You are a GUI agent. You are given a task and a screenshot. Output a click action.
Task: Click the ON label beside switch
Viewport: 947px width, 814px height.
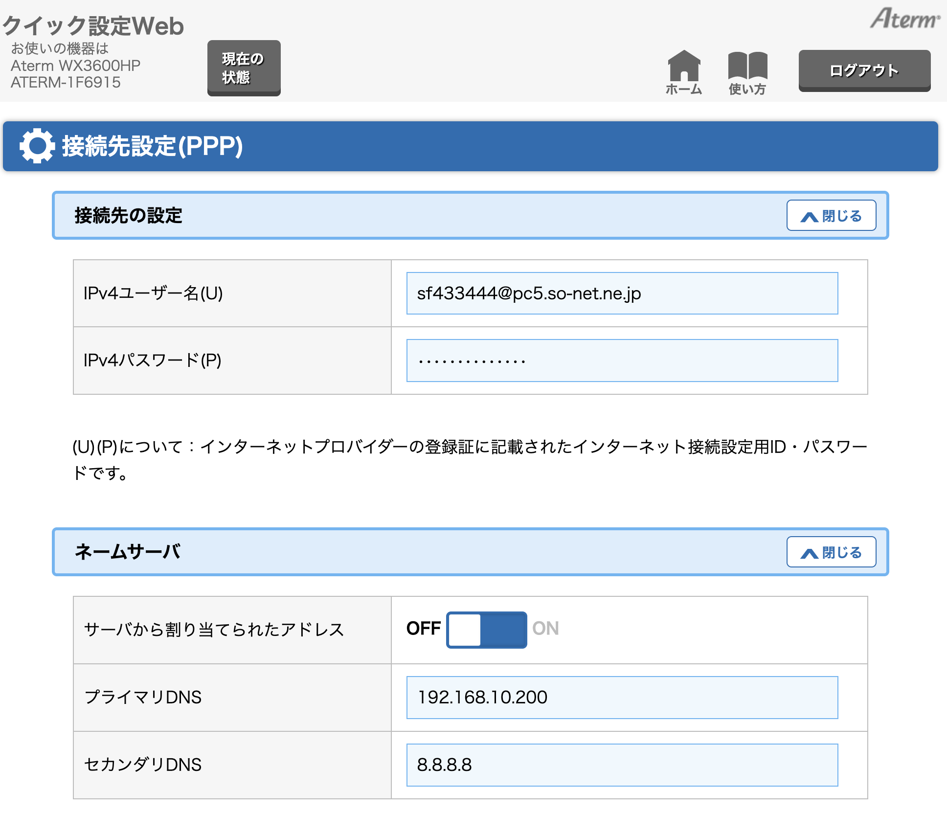coord(545,629)
